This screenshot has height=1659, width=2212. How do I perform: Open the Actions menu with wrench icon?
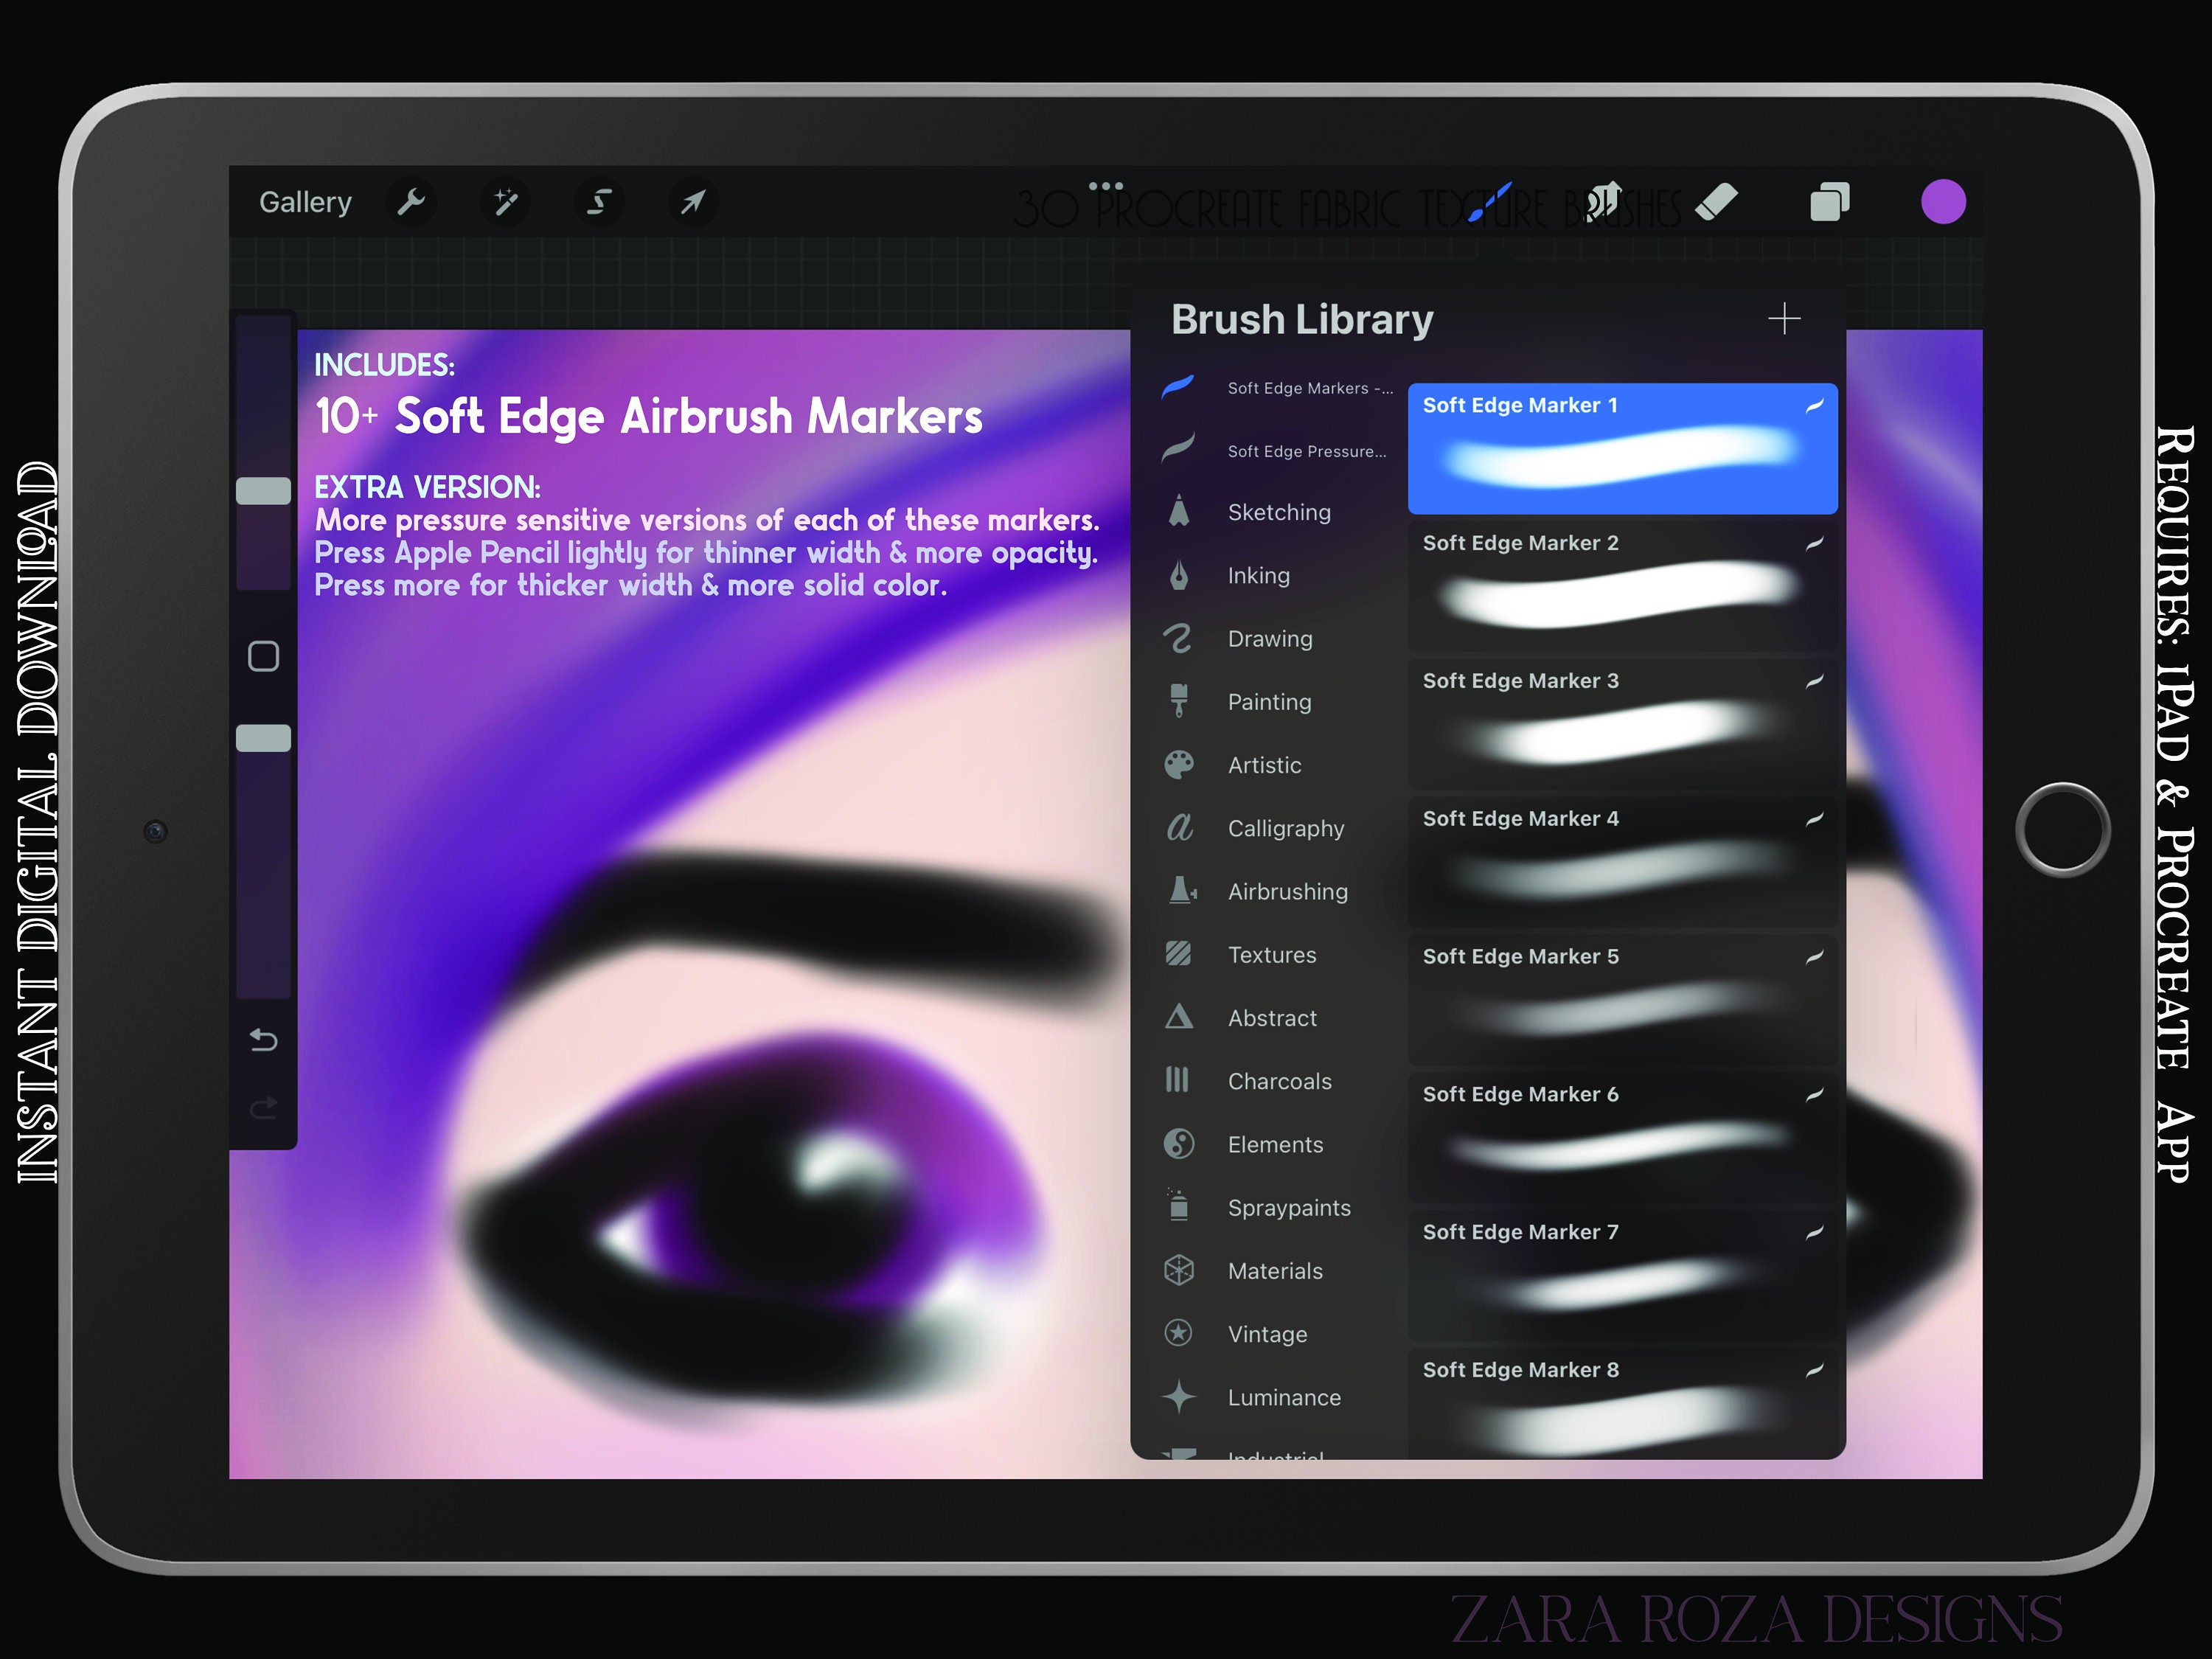pos(411,202)
